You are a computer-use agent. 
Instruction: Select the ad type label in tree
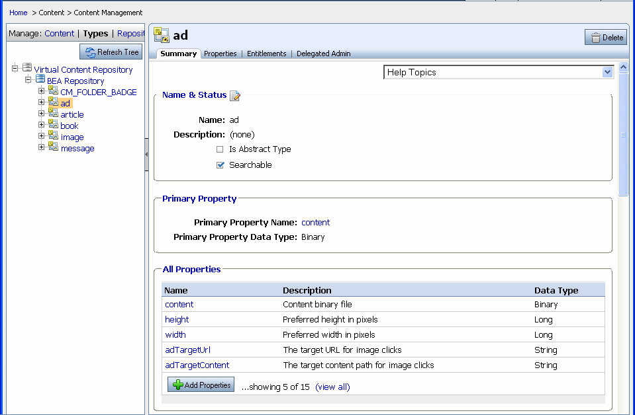pos(65,104)
